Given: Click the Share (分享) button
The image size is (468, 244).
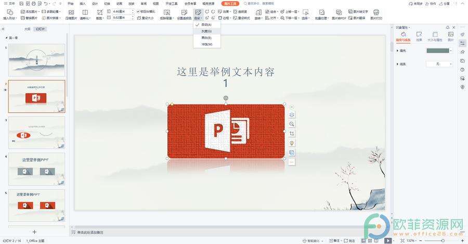Looking at the screenshot, I should pos(444,4).
